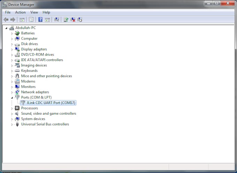
Task: Select the System devices label
Action: point(33,119)
